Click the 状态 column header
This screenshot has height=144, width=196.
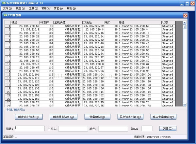point(168,22)
